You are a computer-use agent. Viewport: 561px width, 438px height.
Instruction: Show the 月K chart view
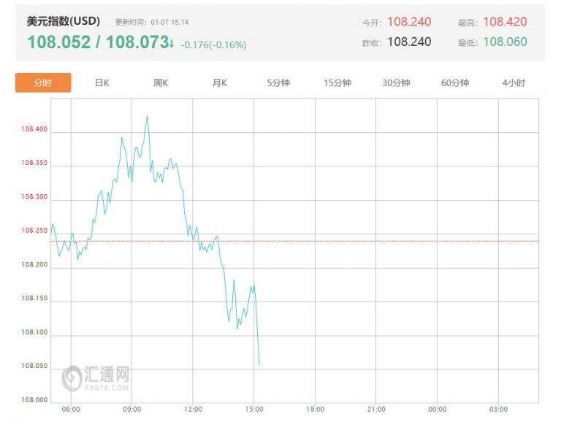(x=219, y=83)
